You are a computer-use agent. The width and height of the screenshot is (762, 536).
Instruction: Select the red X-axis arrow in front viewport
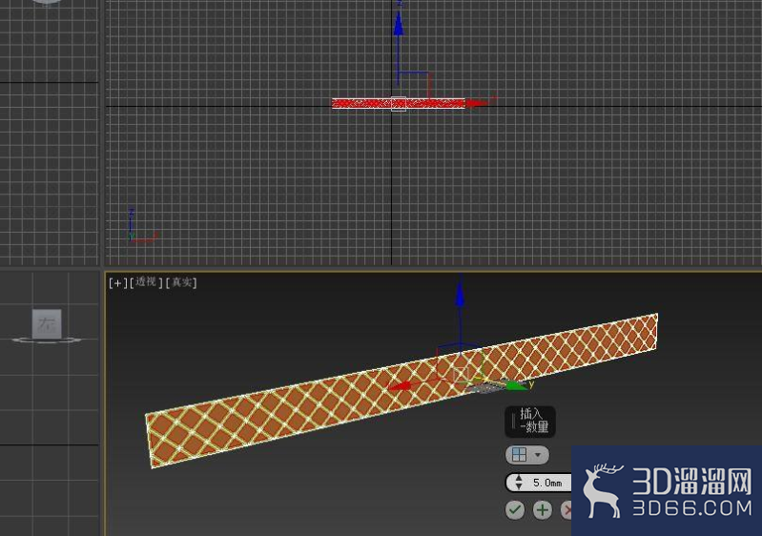477,103
